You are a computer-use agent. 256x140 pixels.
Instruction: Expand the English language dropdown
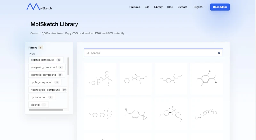click(199, 7)
